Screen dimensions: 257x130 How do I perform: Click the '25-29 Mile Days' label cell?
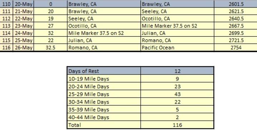[x=104, y=94]
